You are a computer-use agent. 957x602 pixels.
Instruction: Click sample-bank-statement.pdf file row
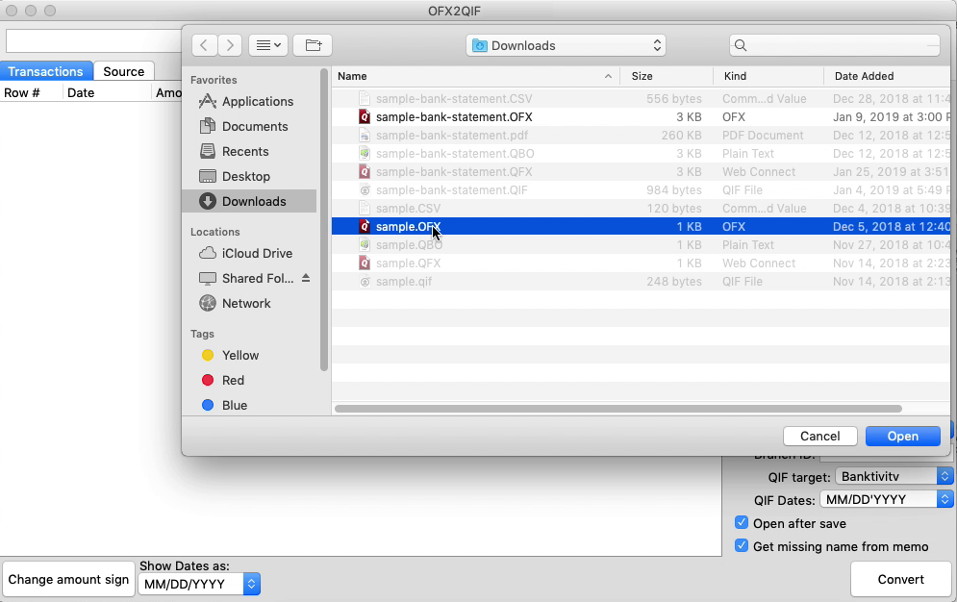(641, 136)
